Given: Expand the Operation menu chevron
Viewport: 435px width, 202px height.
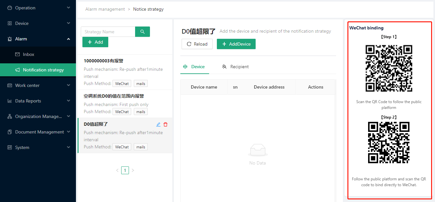Looking at the screenshot, I should (x=69, y=8).
